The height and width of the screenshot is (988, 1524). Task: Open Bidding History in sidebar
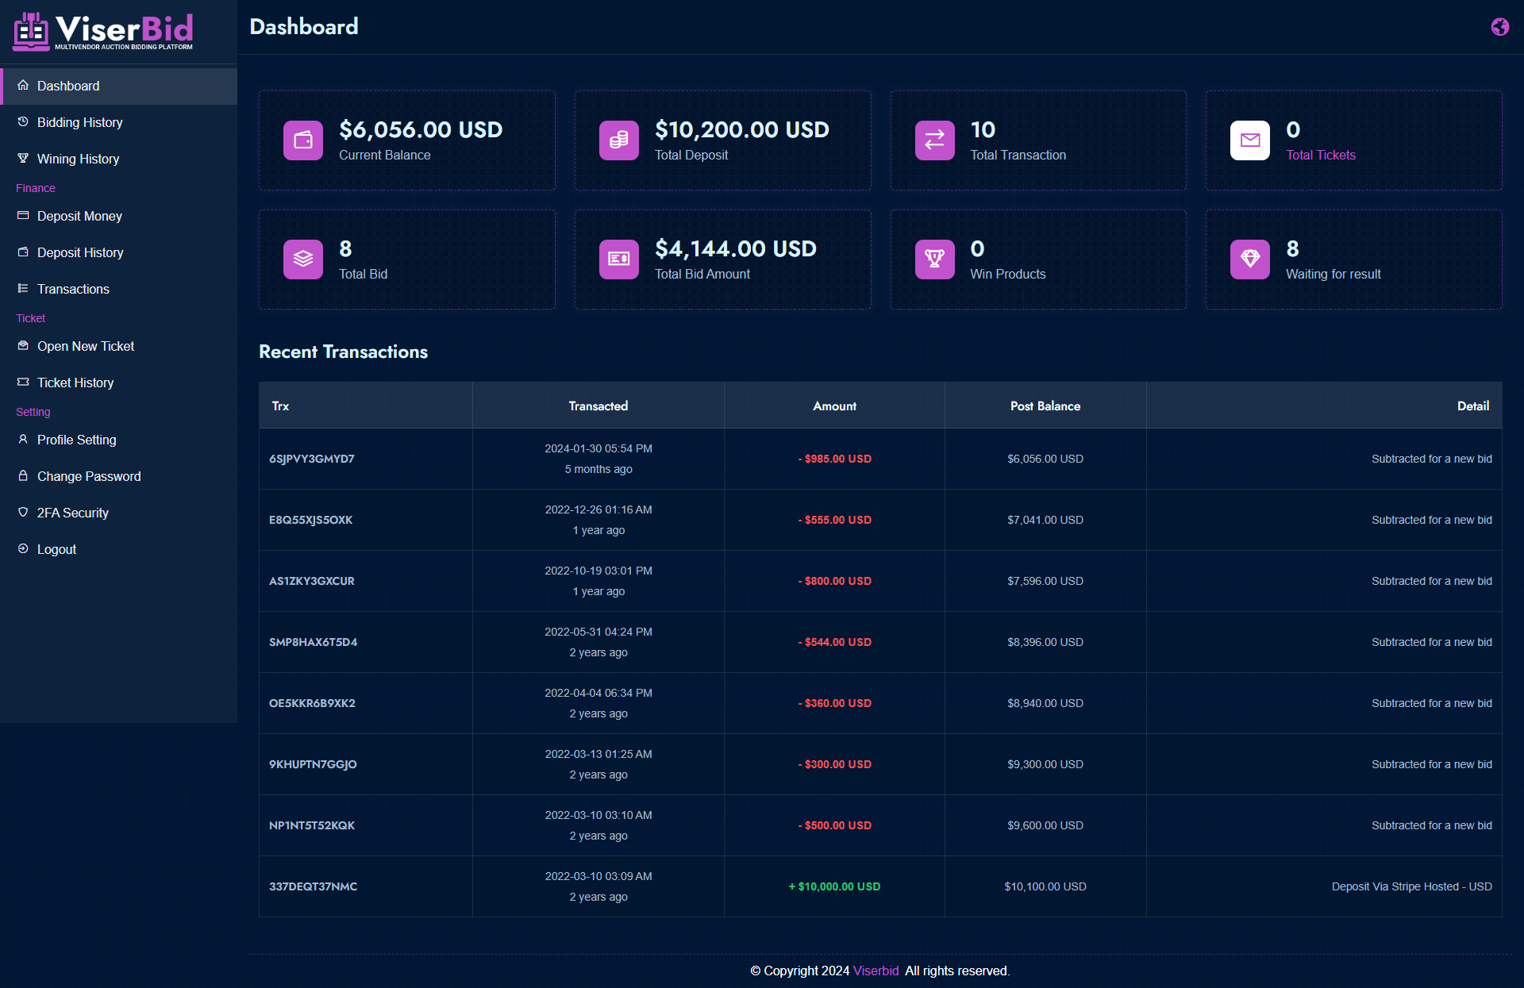[79, 122]
